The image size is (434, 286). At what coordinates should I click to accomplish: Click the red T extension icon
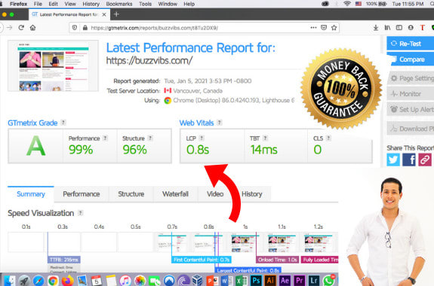click(423, 28)
